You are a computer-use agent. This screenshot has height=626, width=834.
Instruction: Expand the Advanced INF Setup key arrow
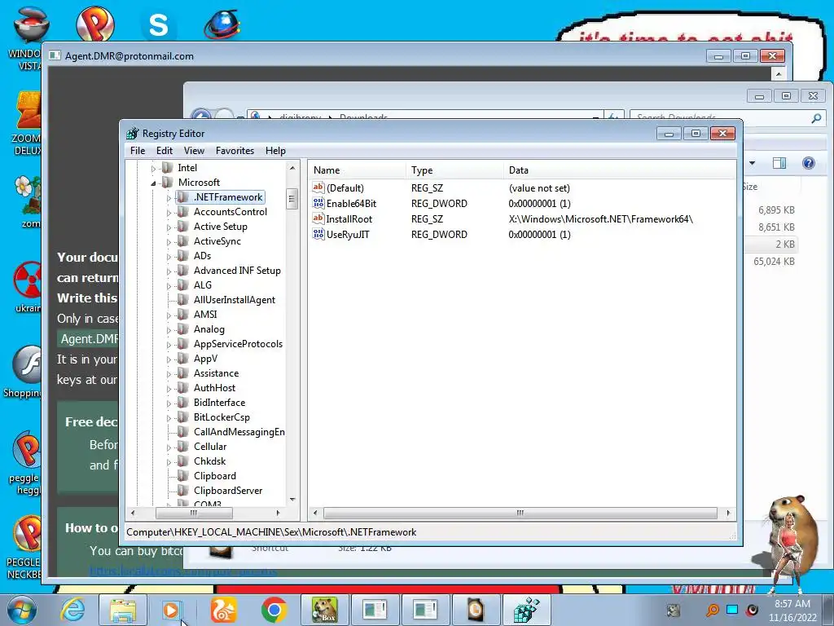pyautogui.click(x=169, y=271)
